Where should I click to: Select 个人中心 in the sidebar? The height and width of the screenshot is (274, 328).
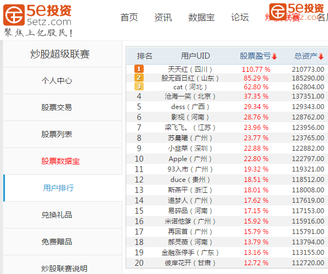click(x=56, y=81)
